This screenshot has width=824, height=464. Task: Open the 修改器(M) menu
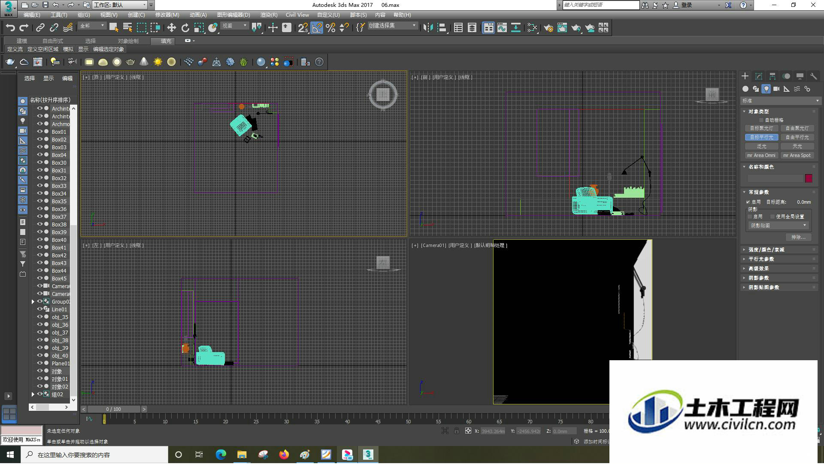(167, 15)
